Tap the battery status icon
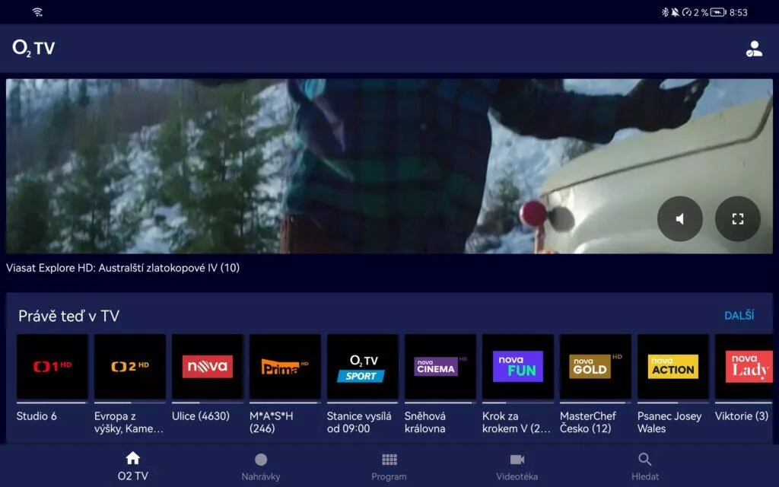The image size is (779, 487). (x=718, y=12)
